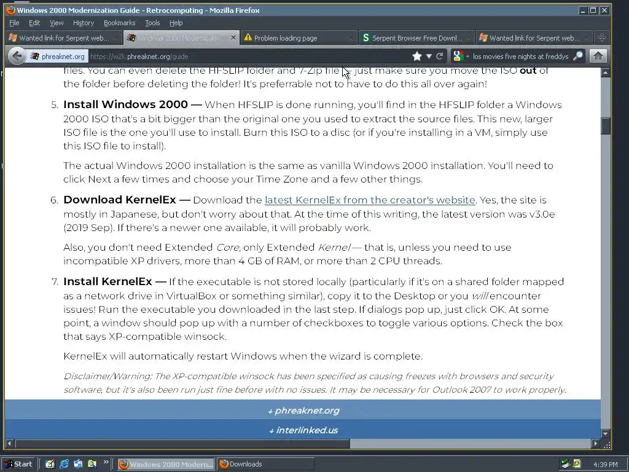Click the second system tray icon

pos(577,464)
